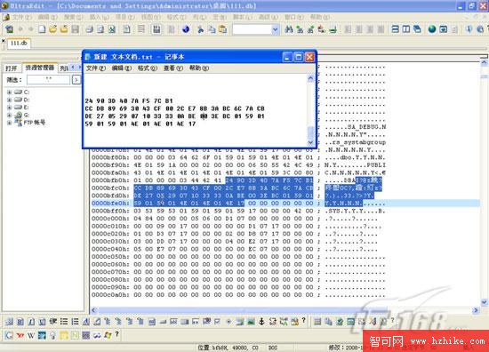
Task: Switch to the 资源管理器 side panel tab
Action: pyautogui.click(x=40, y=68)
